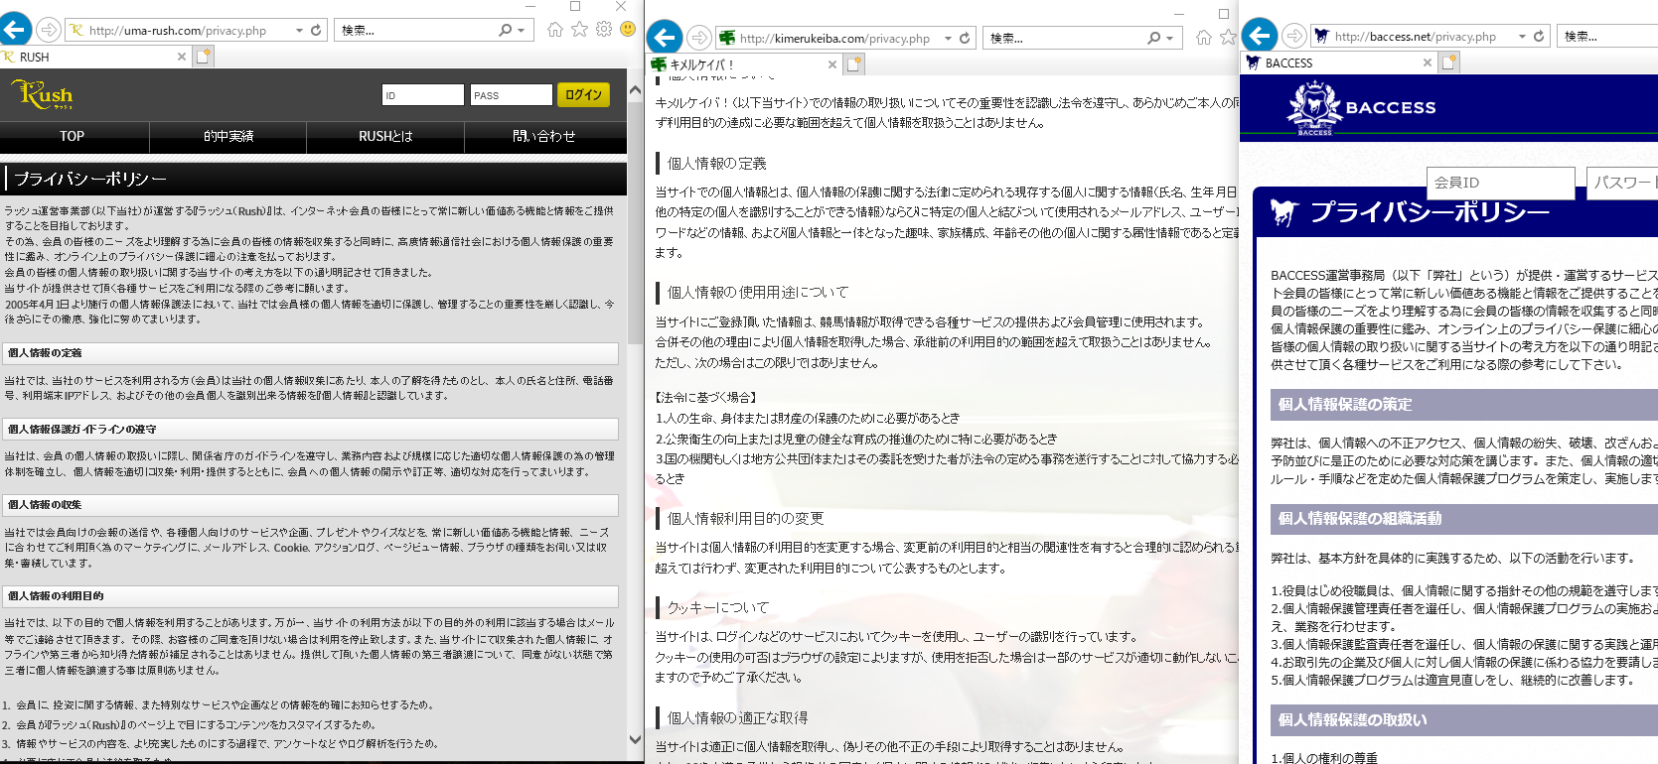Focus the パスワード field on BACCESS
The width and height of the screenshot is (1658, 764).
pyautogui.click(x=1622, y=183)
